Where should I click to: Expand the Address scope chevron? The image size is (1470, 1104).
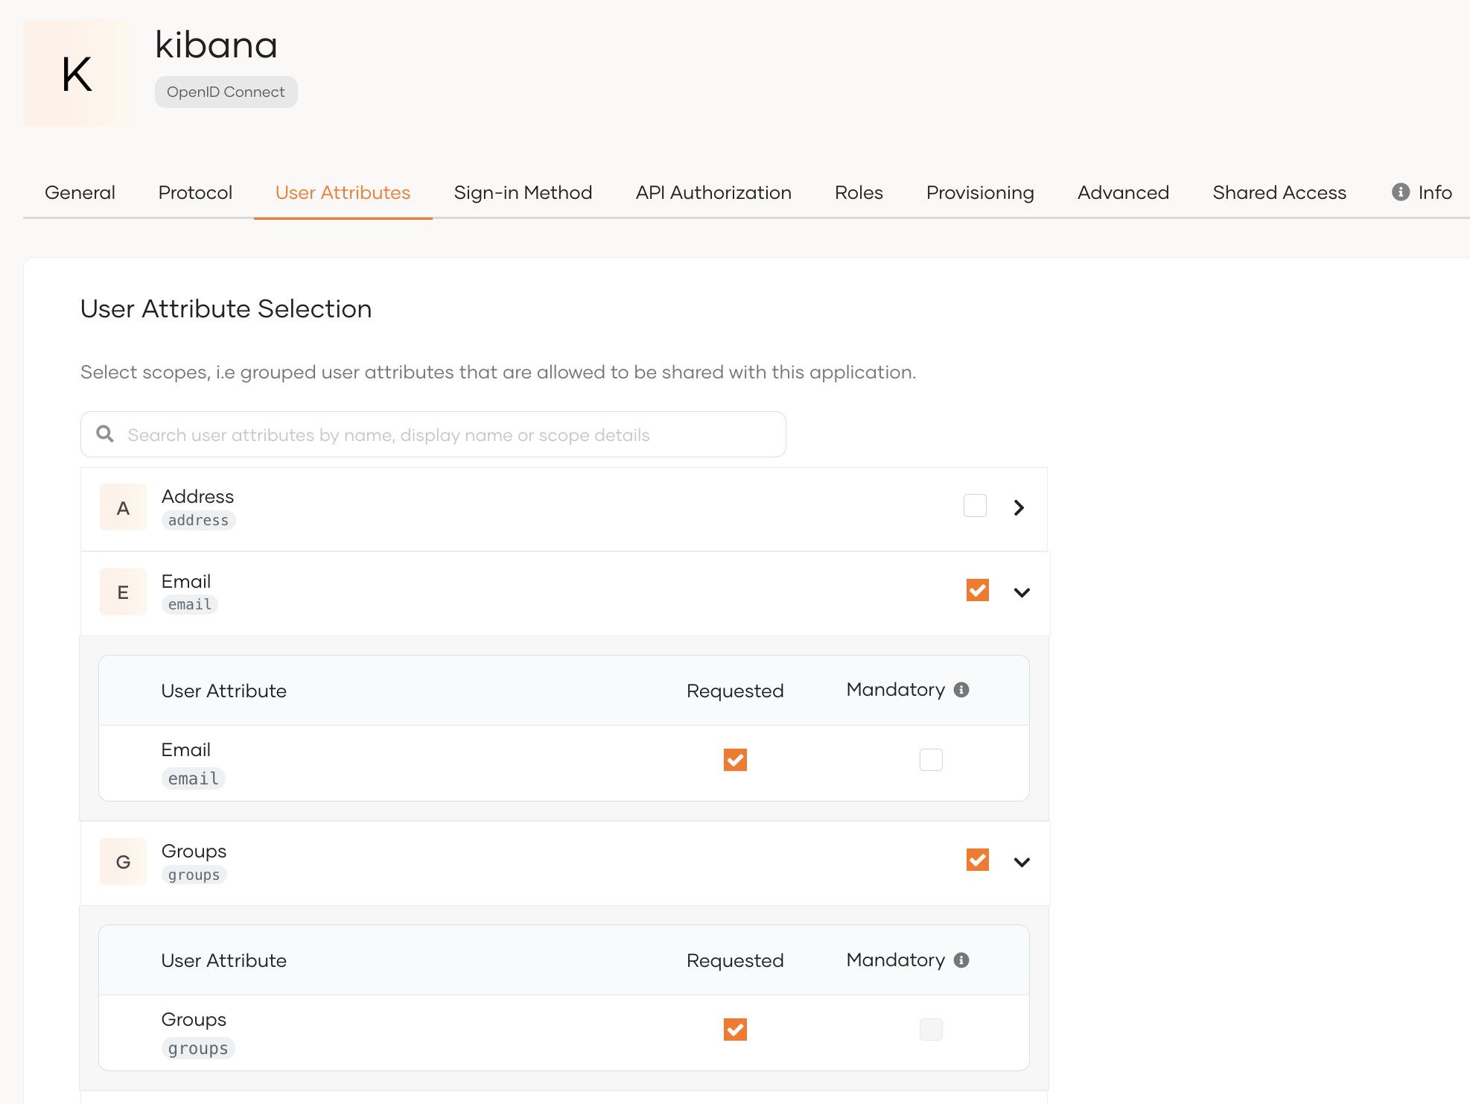click(1019, 507)
